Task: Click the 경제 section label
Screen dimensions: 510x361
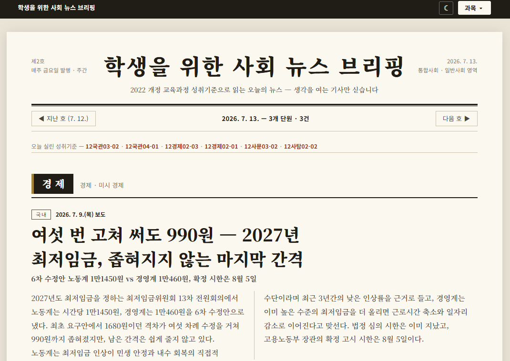Action: (x=52, y=184)
